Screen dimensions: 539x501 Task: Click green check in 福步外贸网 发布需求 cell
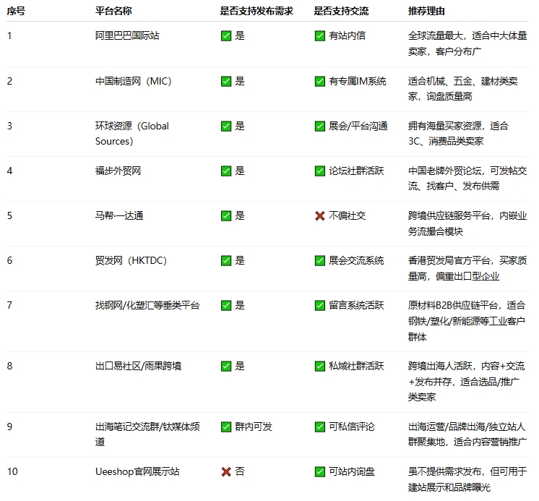(x=226, y=171)
